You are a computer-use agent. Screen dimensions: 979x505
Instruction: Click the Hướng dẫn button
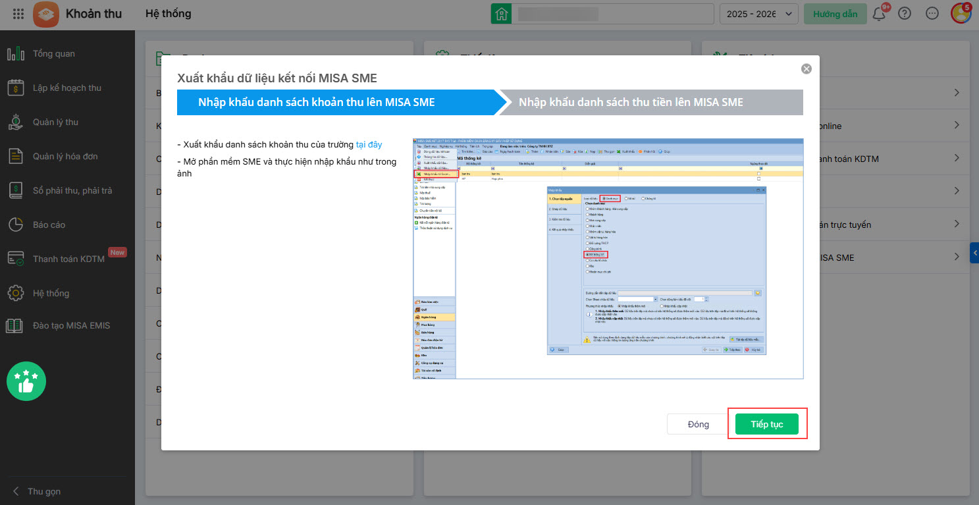pos(834,14)
